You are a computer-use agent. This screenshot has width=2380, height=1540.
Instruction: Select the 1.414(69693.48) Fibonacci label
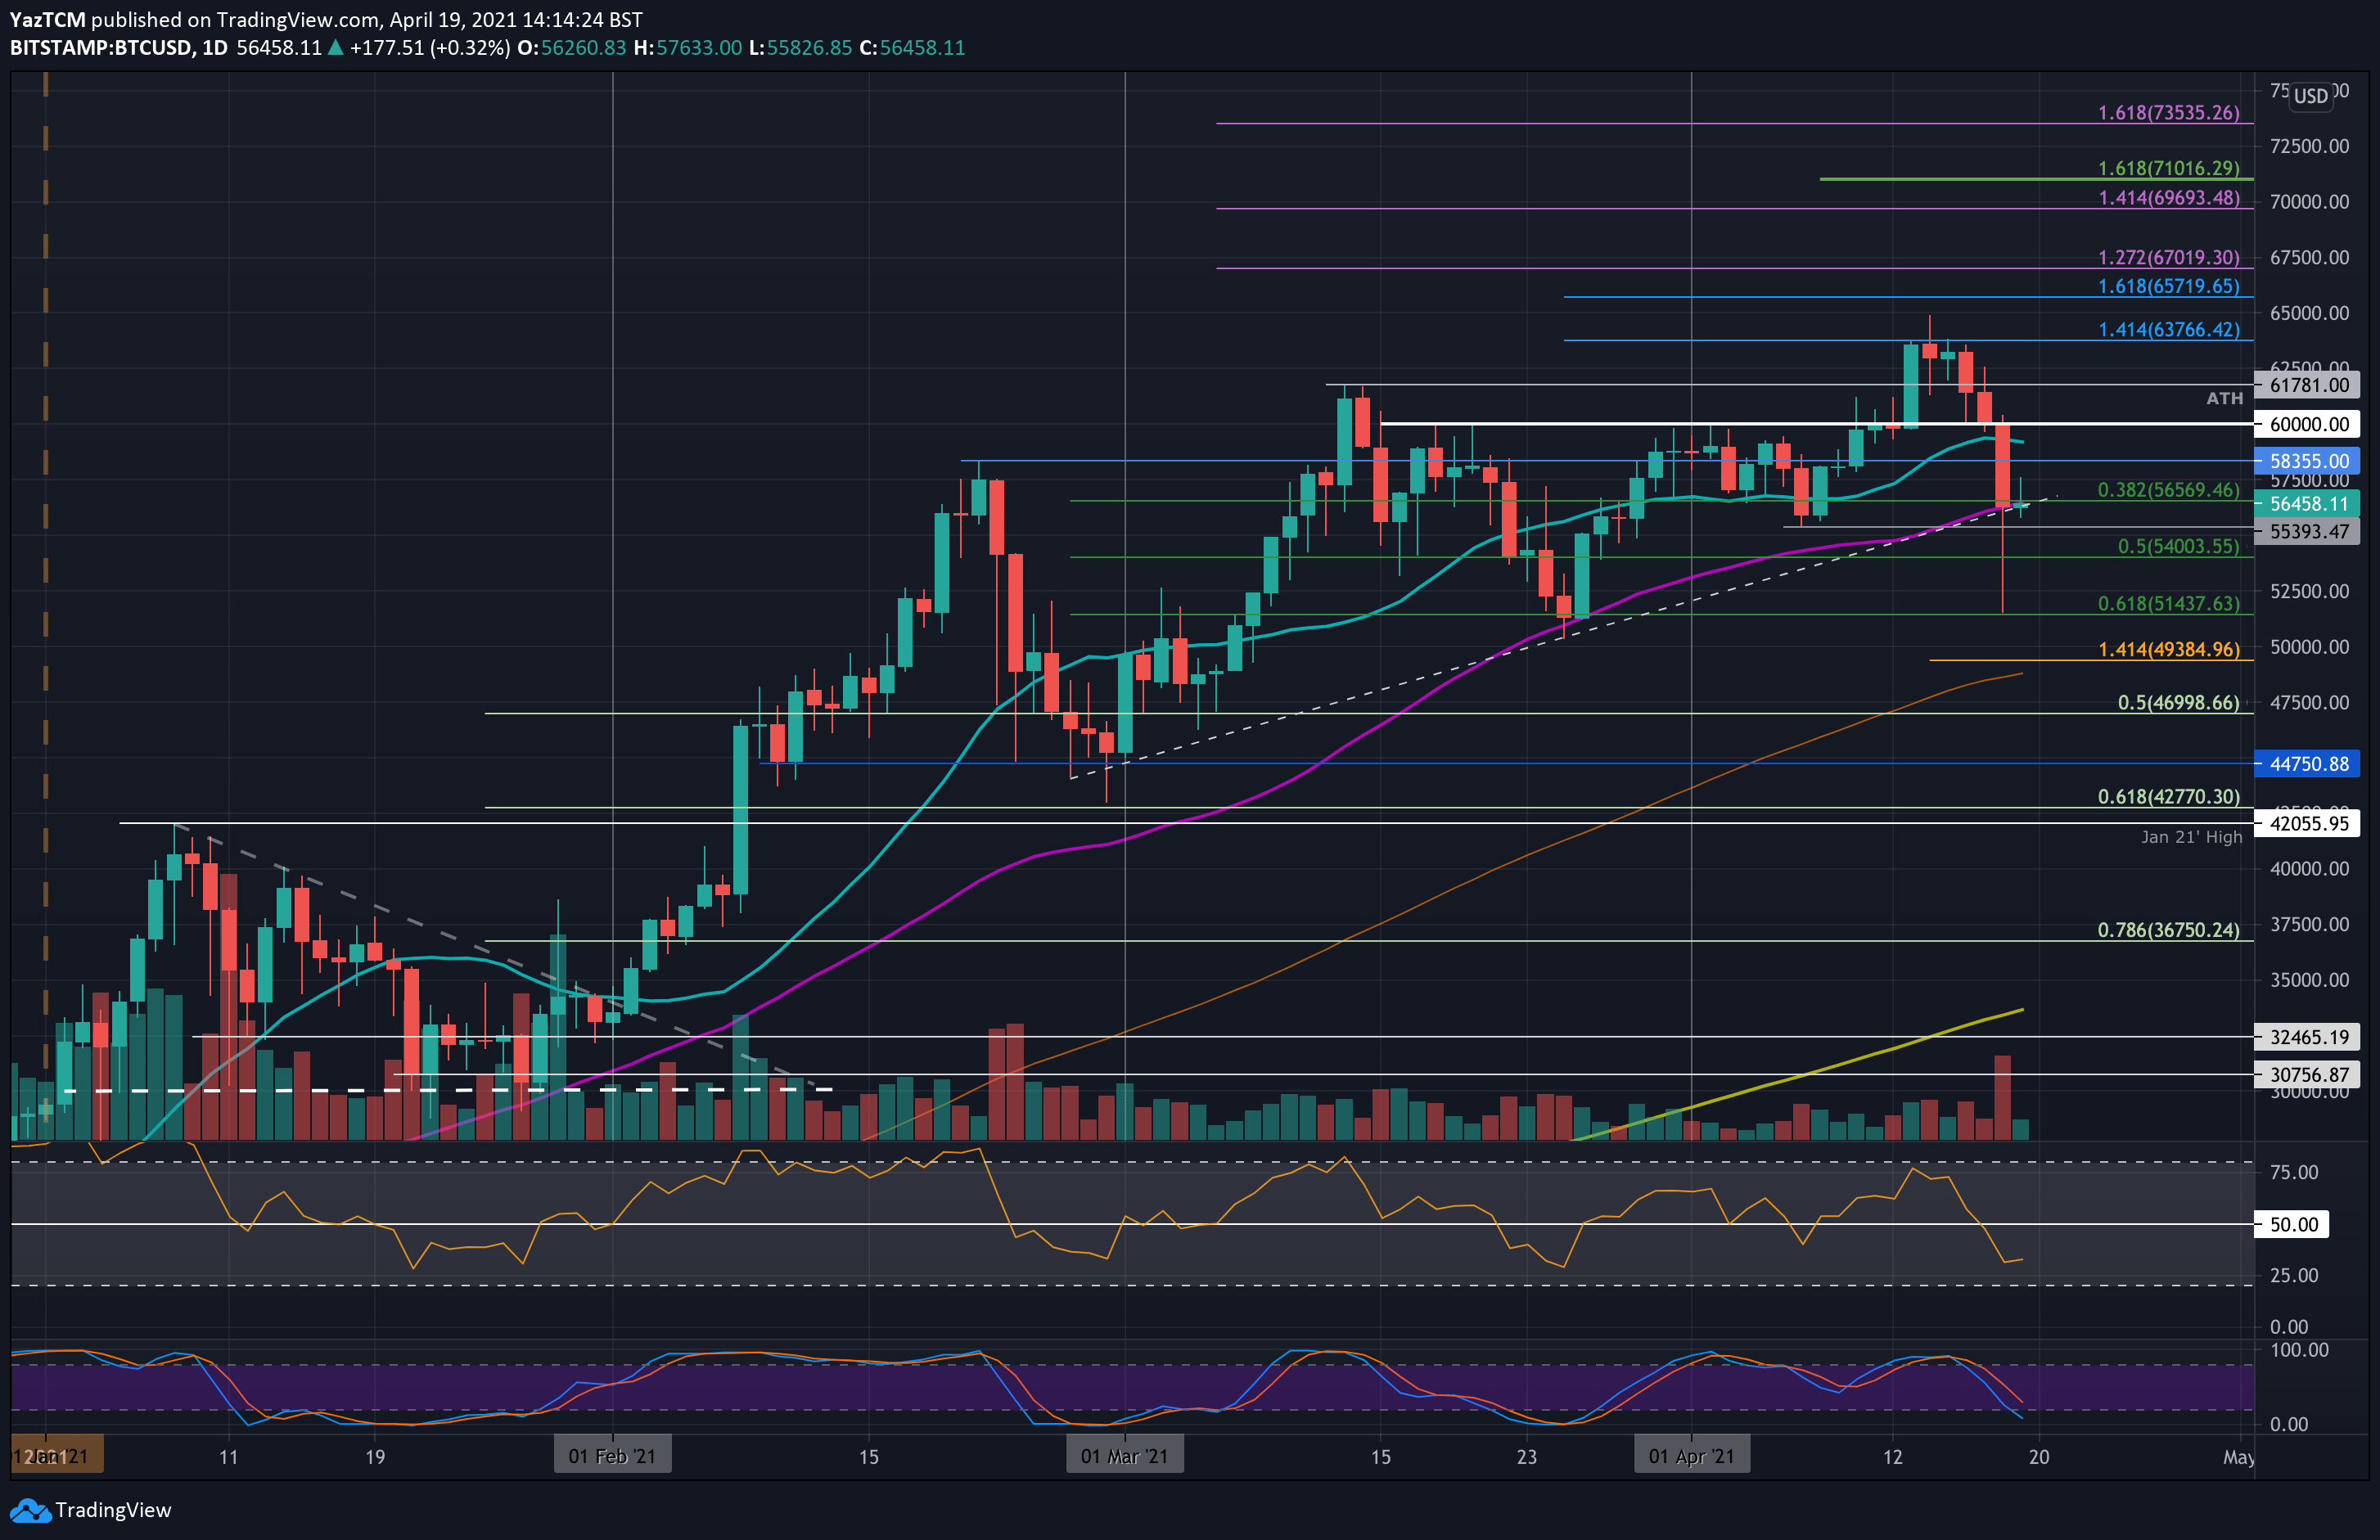(2168, 198)
